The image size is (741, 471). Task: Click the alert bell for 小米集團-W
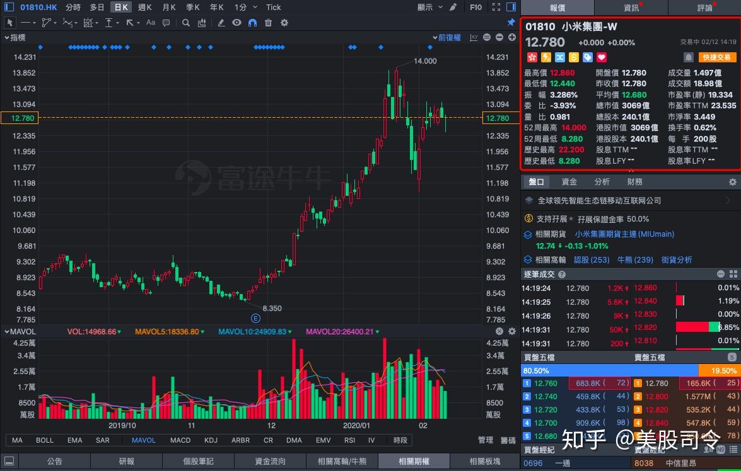[689, 57]
